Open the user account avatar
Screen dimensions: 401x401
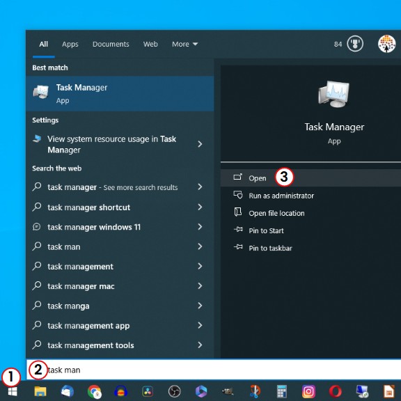386,44
